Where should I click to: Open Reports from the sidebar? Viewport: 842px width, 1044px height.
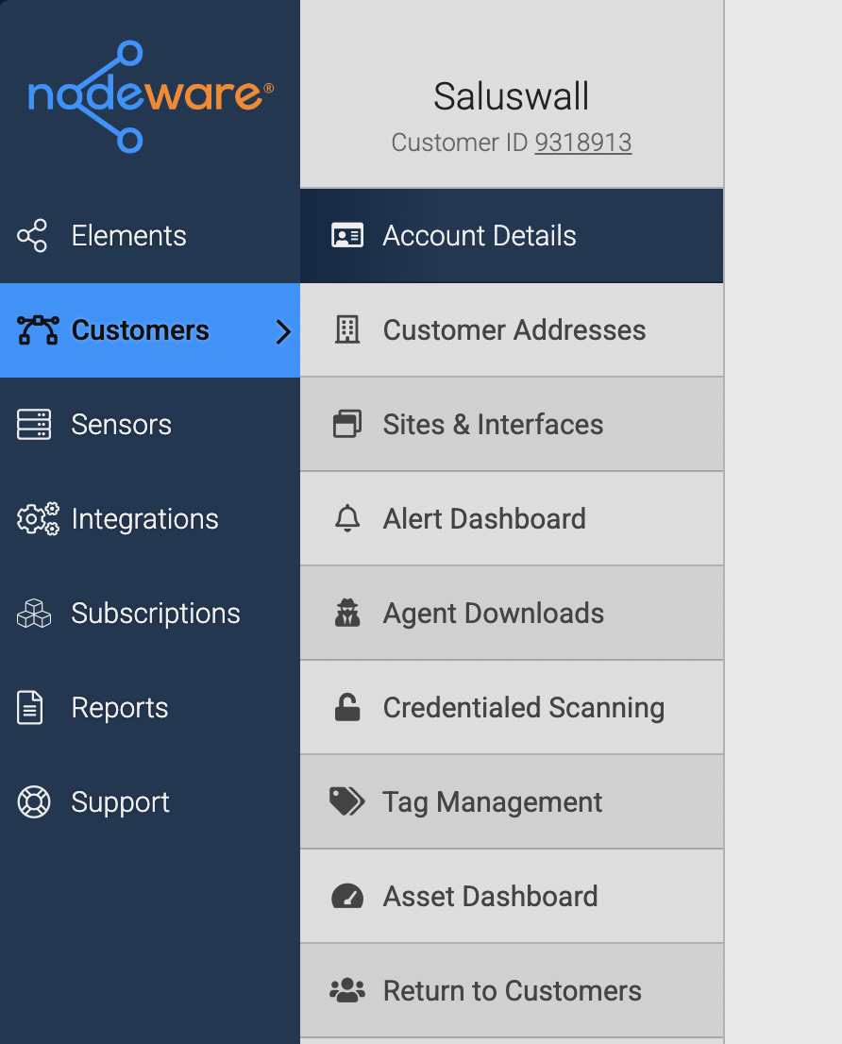coord(150,708)
